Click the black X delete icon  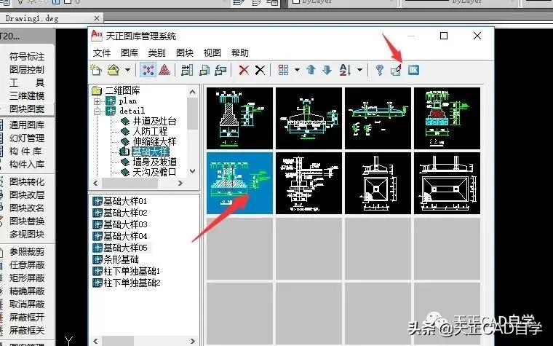pos(260,70)
